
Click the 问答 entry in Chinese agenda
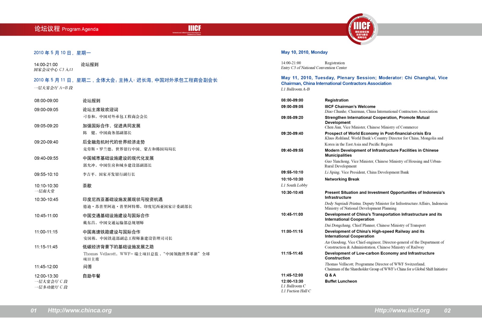[87, 266]
